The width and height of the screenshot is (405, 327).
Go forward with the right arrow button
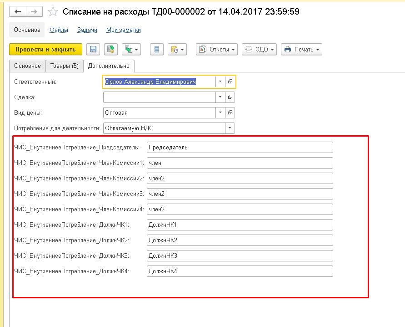coord(34,12)
